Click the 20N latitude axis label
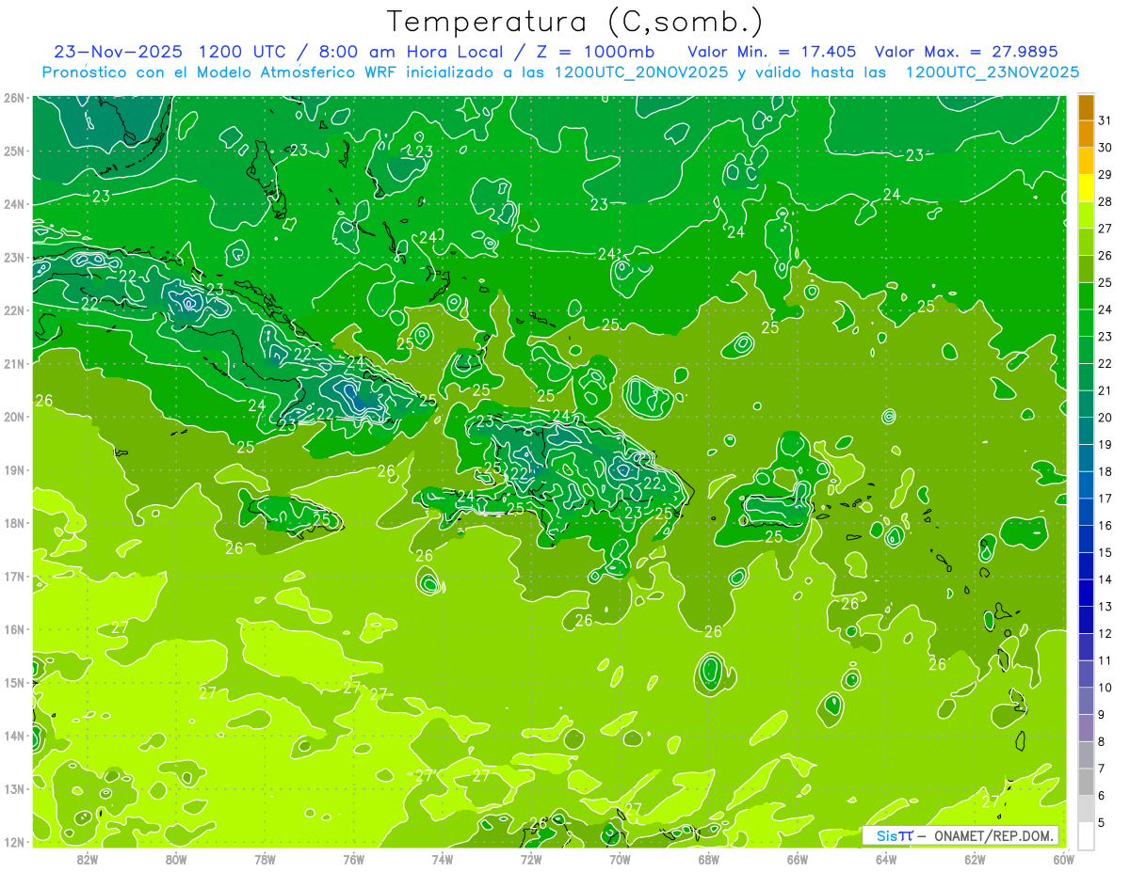 point(14,417)
